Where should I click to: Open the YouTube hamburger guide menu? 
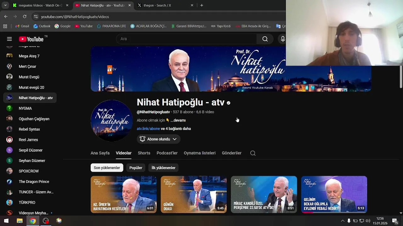(9, 39)
